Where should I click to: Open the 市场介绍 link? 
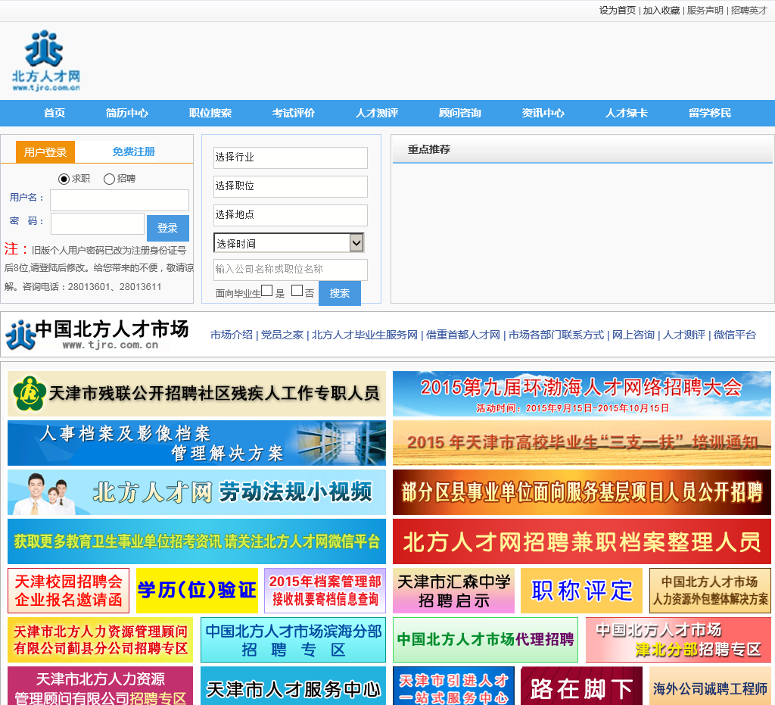(232, 335)
